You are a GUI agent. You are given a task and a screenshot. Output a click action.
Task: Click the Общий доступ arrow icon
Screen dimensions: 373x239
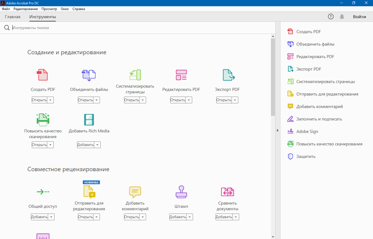click(x=43, y=192)
